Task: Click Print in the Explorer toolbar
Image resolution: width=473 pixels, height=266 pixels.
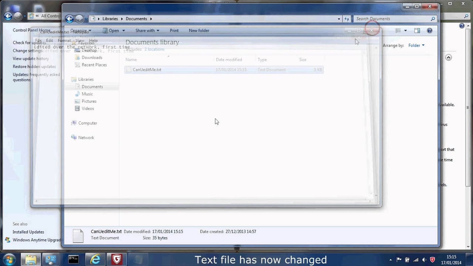Action: click(174, 31)
